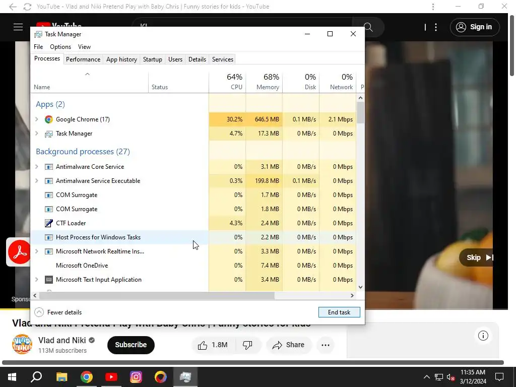Open the Options menu in Task Manager
Image resolution: width=516 pixels, height=387 pixels.
60,47
